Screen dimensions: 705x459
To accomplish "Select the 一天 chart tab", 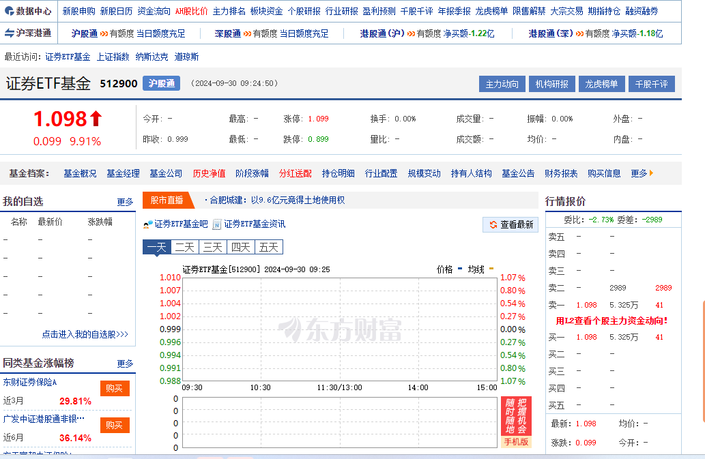I will (x=156, y=247).
